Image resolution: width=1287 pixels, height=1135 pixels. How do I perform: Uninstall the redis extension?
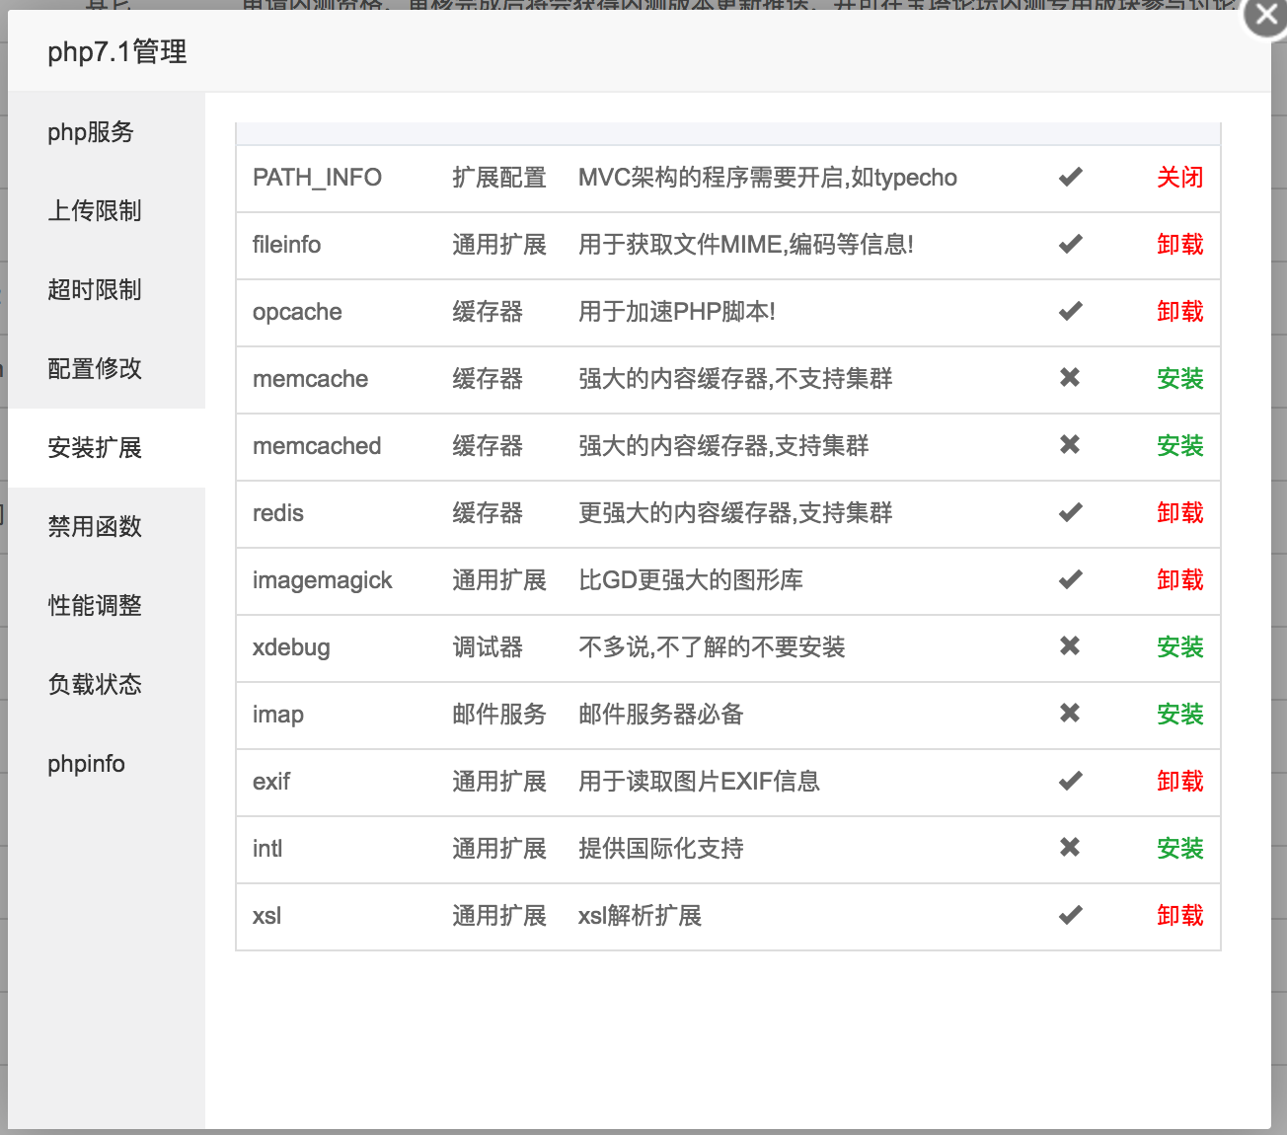point(1180,513)
